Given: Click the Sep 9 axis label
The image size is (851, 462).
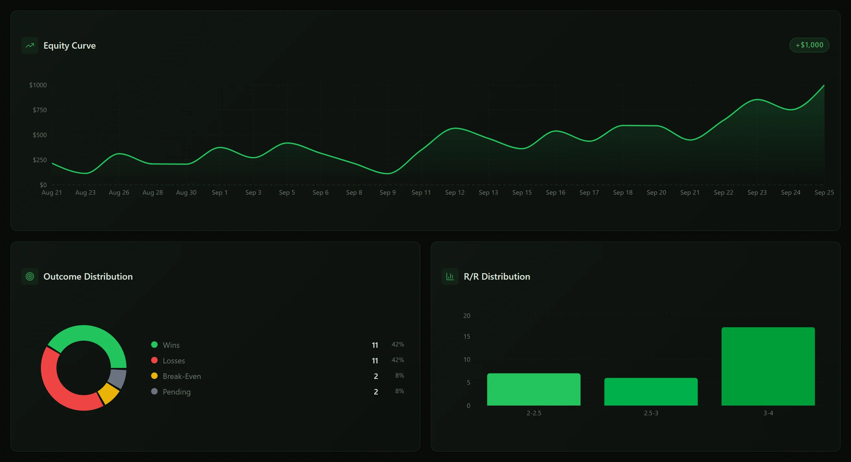Looking at the screenshot, I should coord(388,192).
